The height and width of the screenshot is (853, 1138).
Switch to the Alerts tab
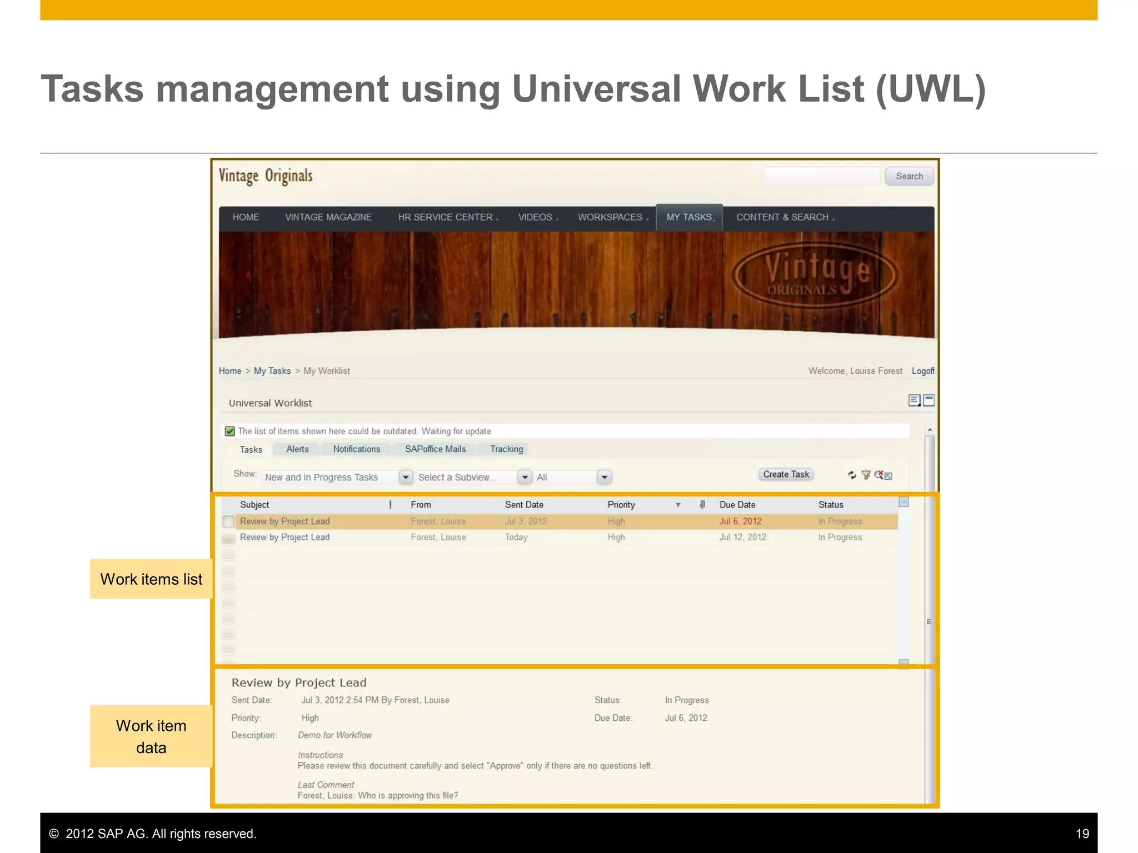pyautogui.click(x=297, y=449)
